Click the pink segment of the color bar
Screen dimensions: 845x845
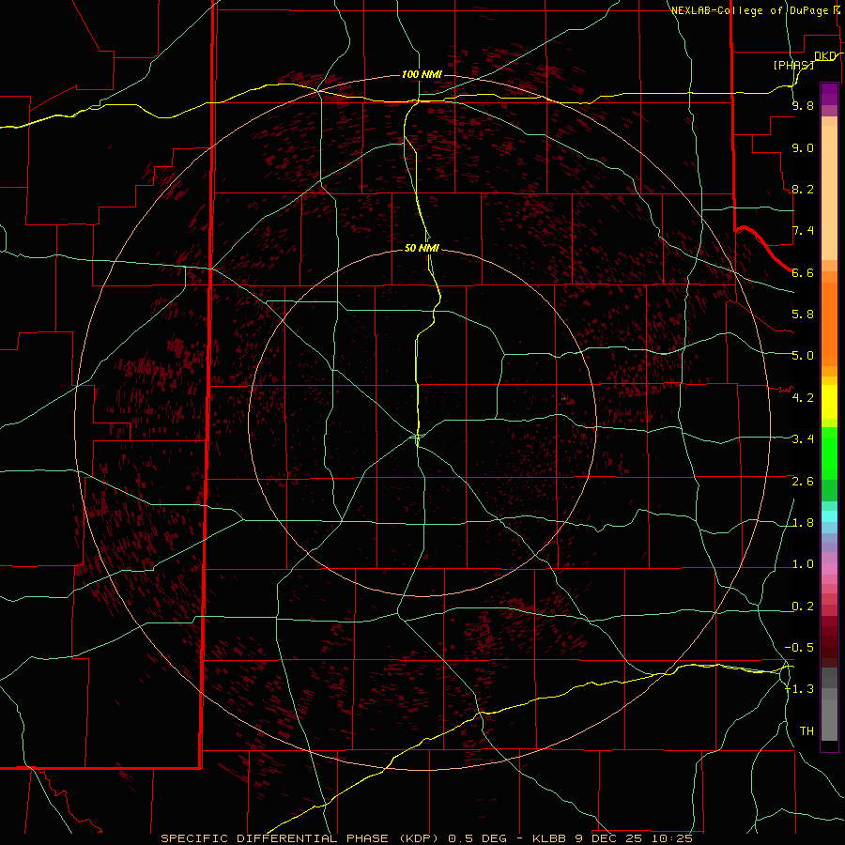(829, 569)
